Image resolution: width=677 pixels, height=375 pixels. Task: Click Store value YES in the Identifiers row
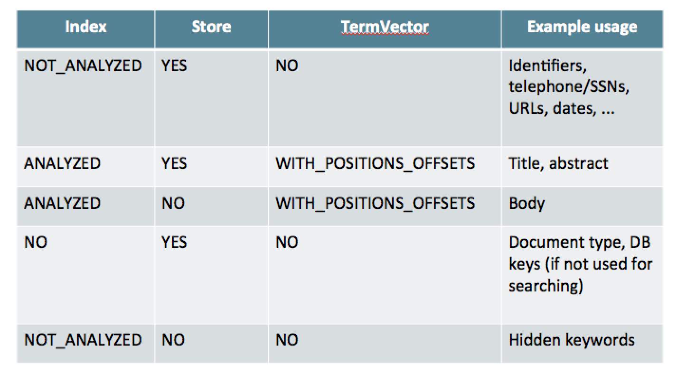174,66
